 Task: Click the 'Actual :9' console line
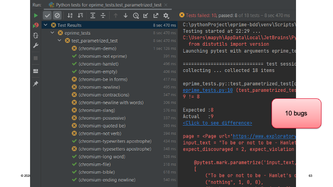198,116
